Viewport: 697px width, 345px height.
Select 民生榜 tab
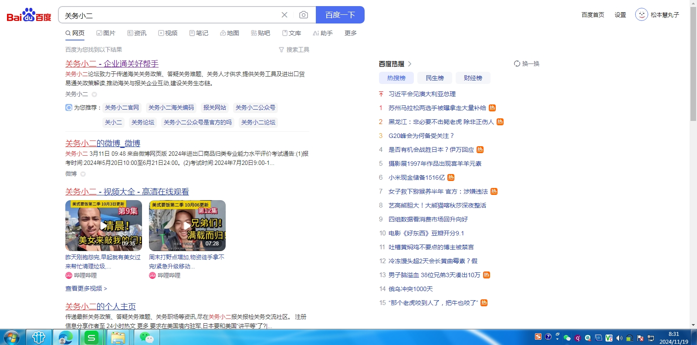[435, 78]
